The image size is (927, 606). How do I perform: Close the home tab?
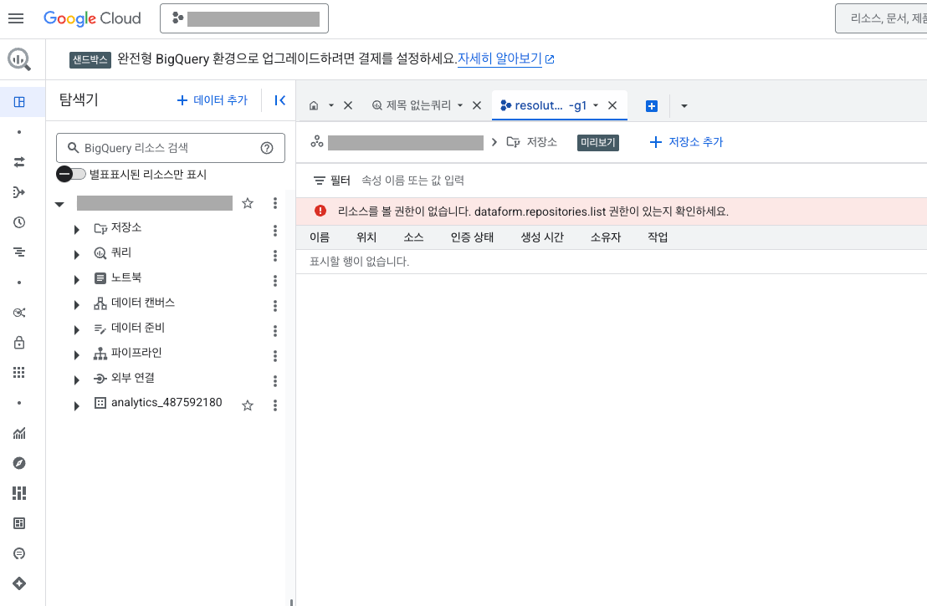(348, 105)
